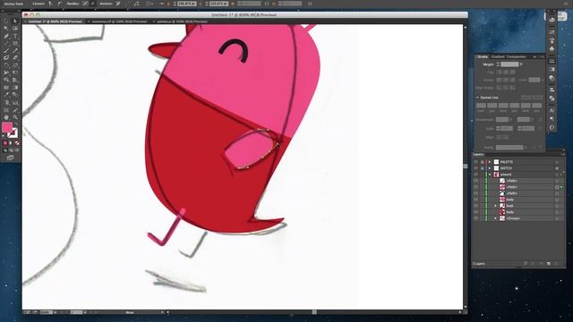Select the Zoom magnifier tool
Viewport: 573px width, 322px height.
tap(15, 117)
